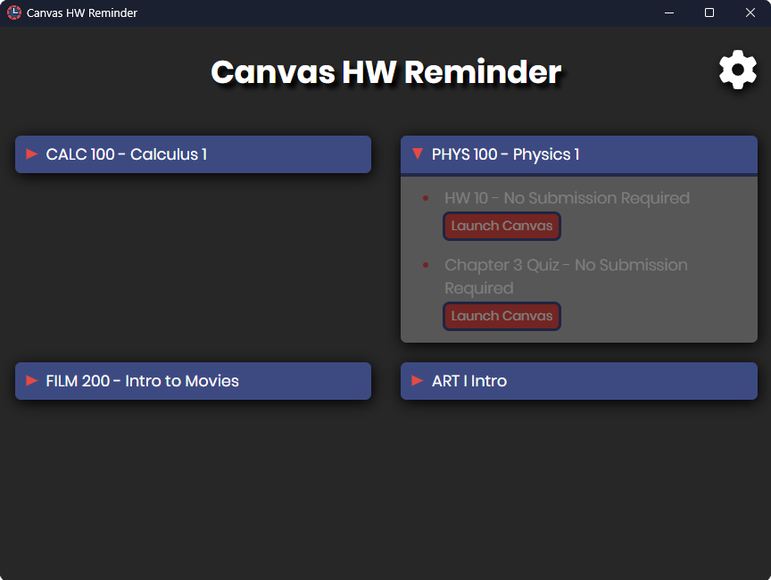771x580 pixels.
Task: Collapse the PHYS 100 - Physics 1 course
Action: pyautogui.click(x=505, y=154)
